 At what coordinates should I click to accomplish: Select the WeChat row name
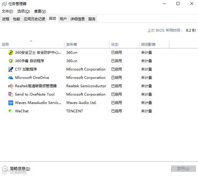point(22,111)
